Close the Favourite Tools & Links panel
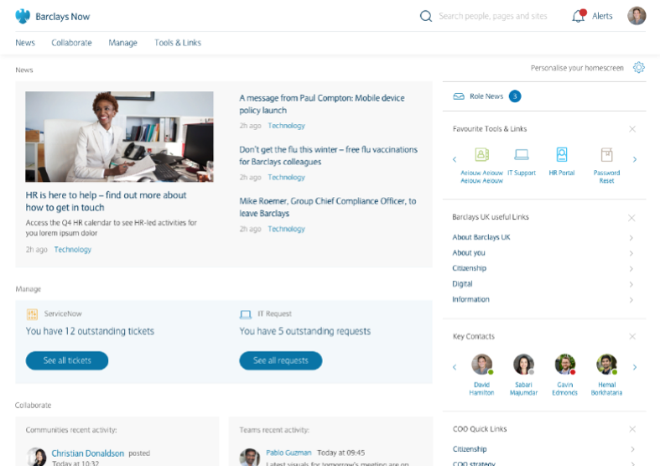This screenshot has height=466, width=660. [x=632, y=129]
